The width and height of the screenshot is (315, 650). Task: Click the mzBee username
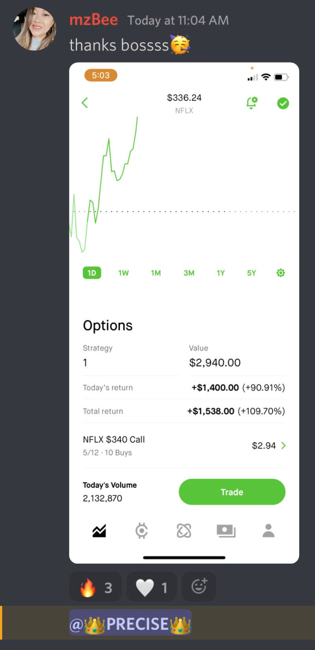pos(94,20)
